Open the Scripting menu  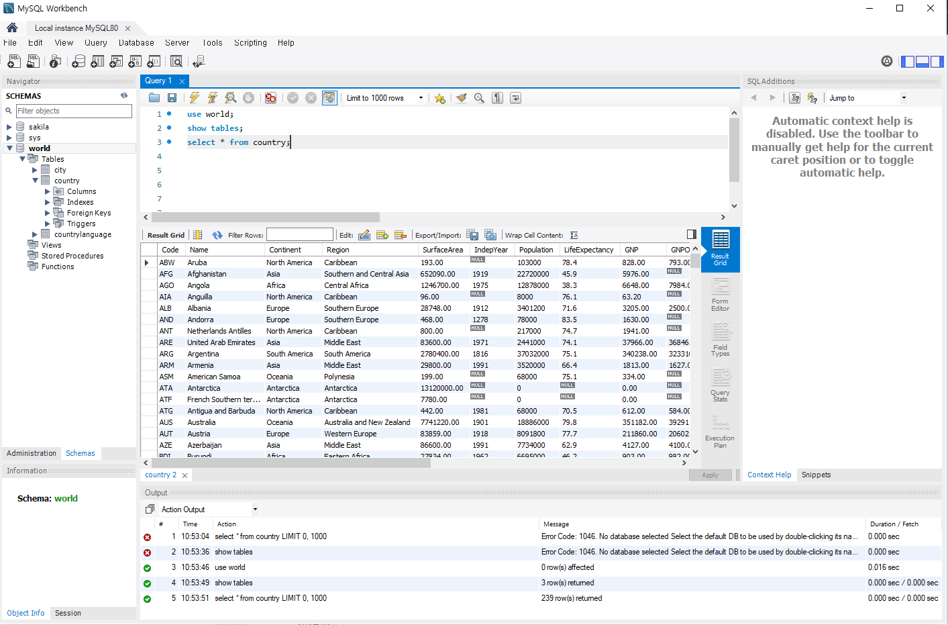tap(250, 42)
